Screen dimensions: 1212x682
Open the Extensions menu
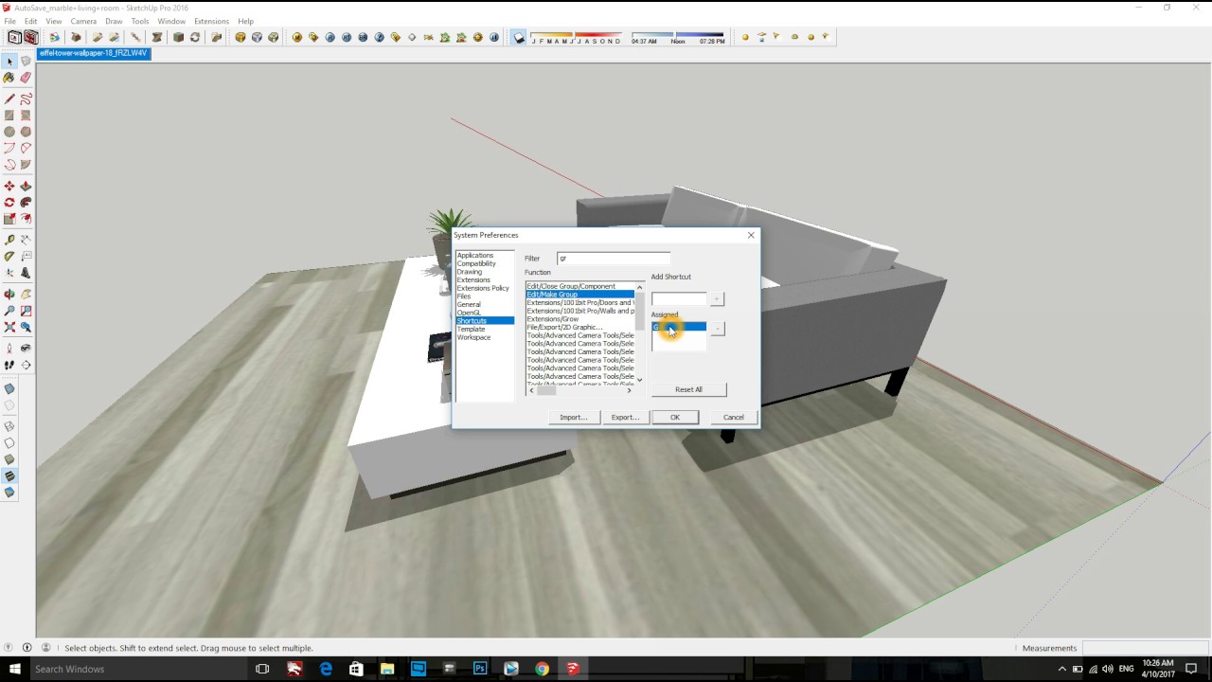211,21
